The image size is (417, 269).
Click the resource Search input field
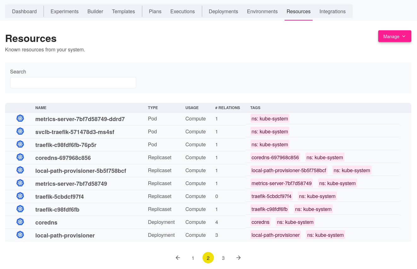pos(73,83)
